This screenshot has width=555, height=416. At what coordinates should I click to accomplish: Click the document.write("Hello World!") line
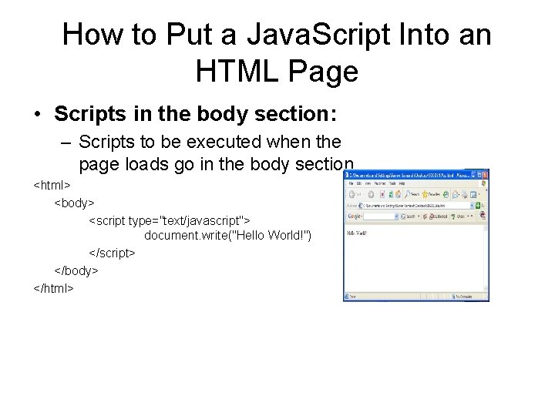pos(227,235)
